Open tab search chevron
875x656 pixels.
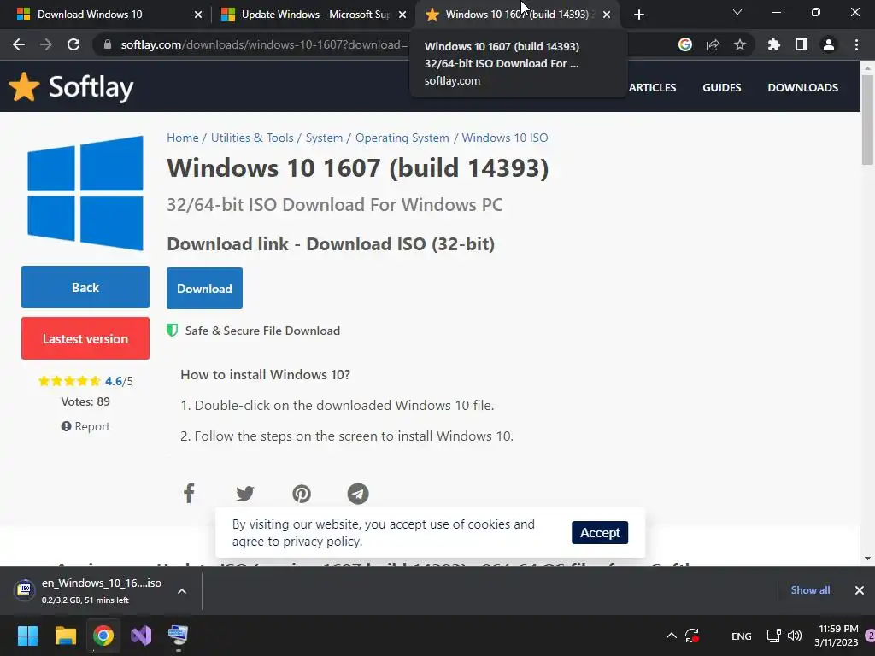tap(737, 12)
